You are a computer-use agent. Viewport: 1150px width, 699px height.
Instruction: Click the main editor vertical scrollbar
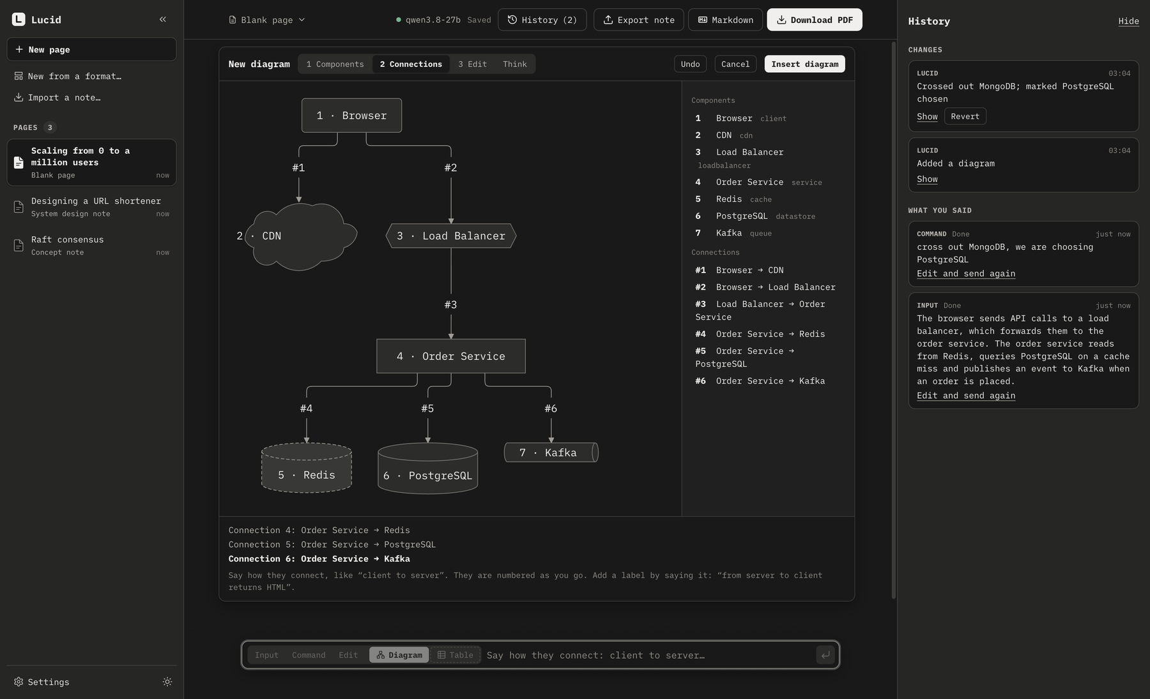pyautogui.click(x=893, y=319)
